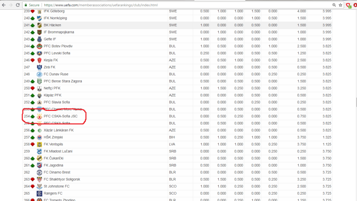The image size is (357, 201).
Task: Open the PFC Levski Sofia link
Action: (57, 53)
